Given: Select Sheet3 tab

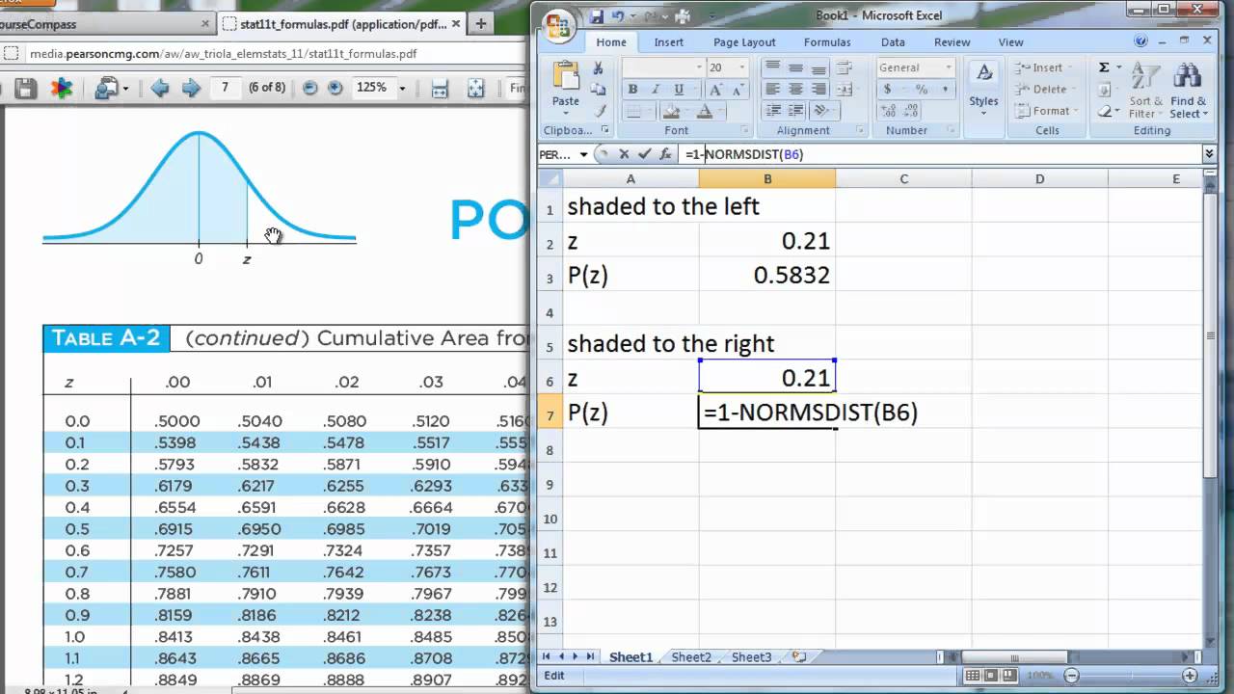Looking at the screenshot, I should (x=751, y=657).
